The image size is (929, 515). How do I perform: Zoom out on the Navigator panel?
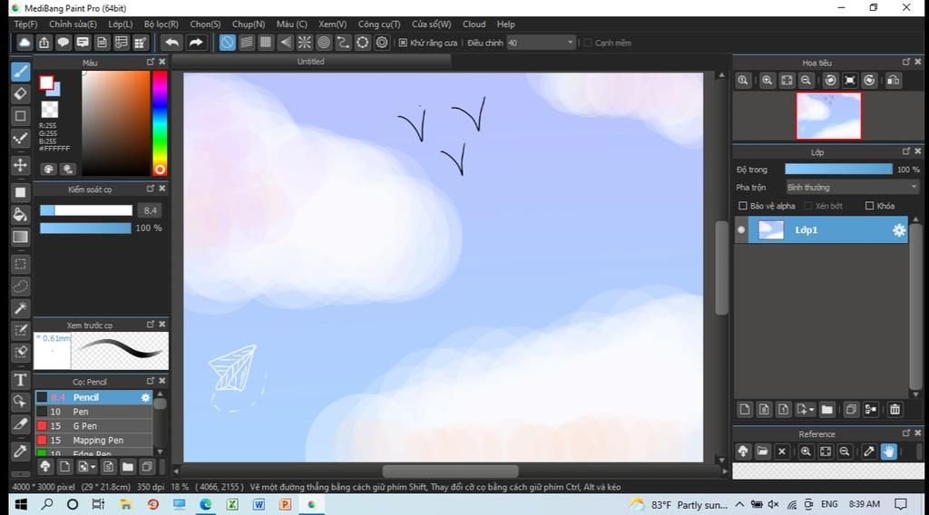[806, 81]
